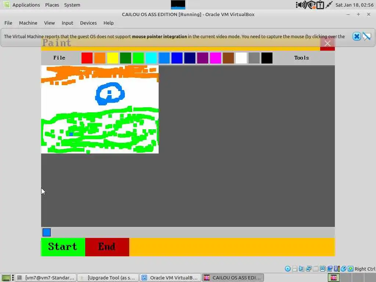Image resolution: width=376 pixels, height=282 pixels.
Task: Pick the brown color swatch
Action: click(228, 58)
